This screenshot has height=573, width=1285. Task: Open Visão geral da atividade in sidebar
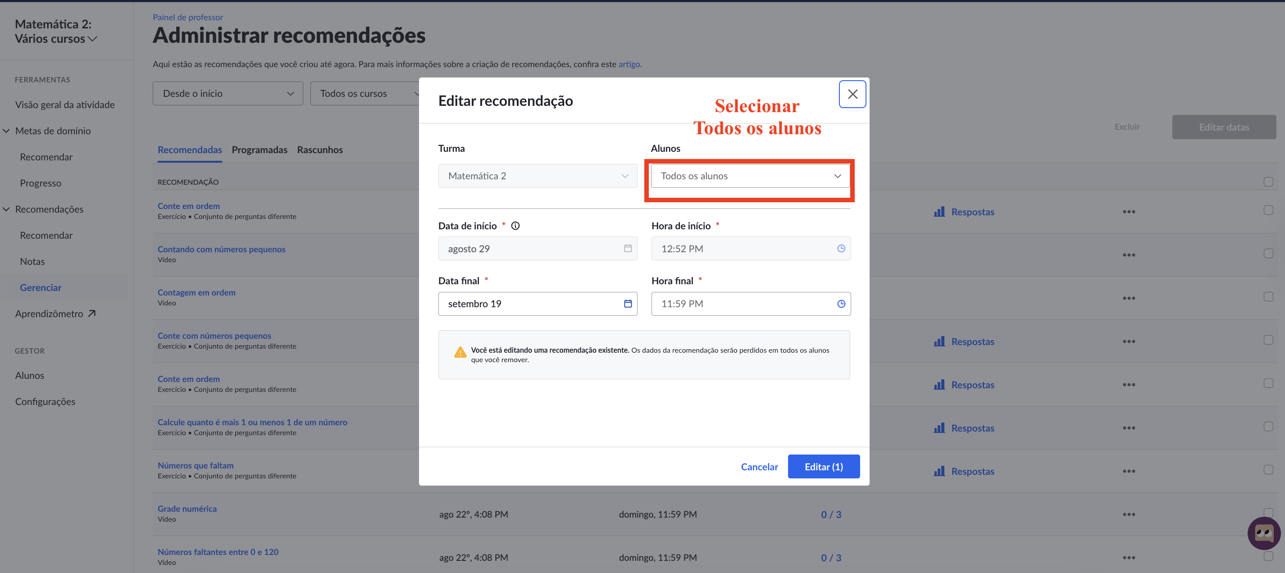coord(65,105)
